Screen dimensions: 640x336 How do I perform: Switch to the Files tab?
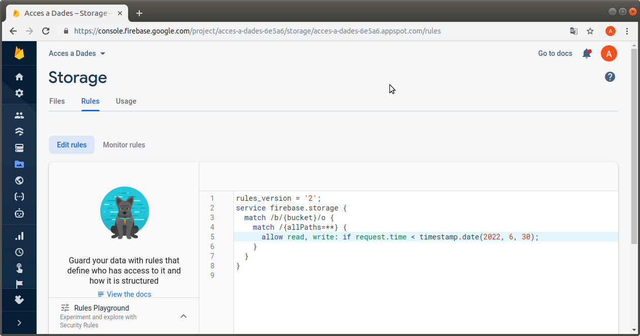[57, 101]
